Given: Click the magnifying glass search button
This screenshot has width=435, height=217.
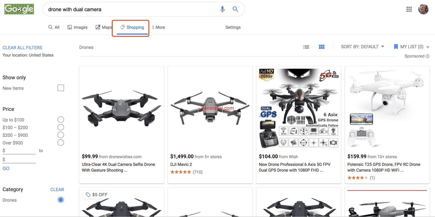Looking at the screenshot, I should (x=235, y=9).
